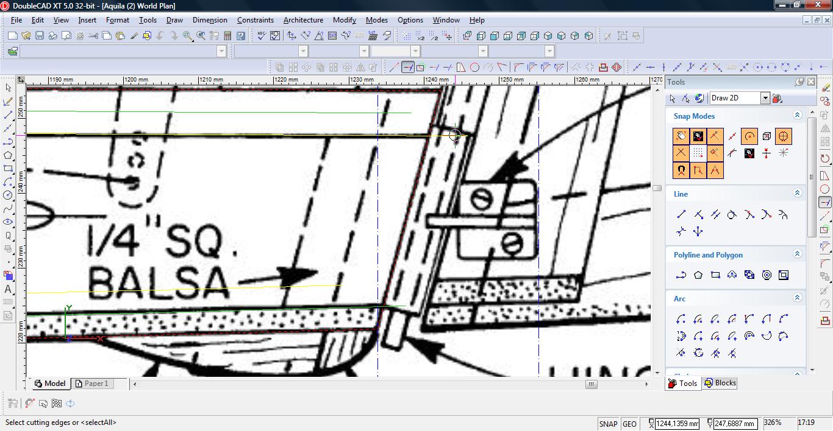Toggle the first snap mode icon

(x=681, y=136)
